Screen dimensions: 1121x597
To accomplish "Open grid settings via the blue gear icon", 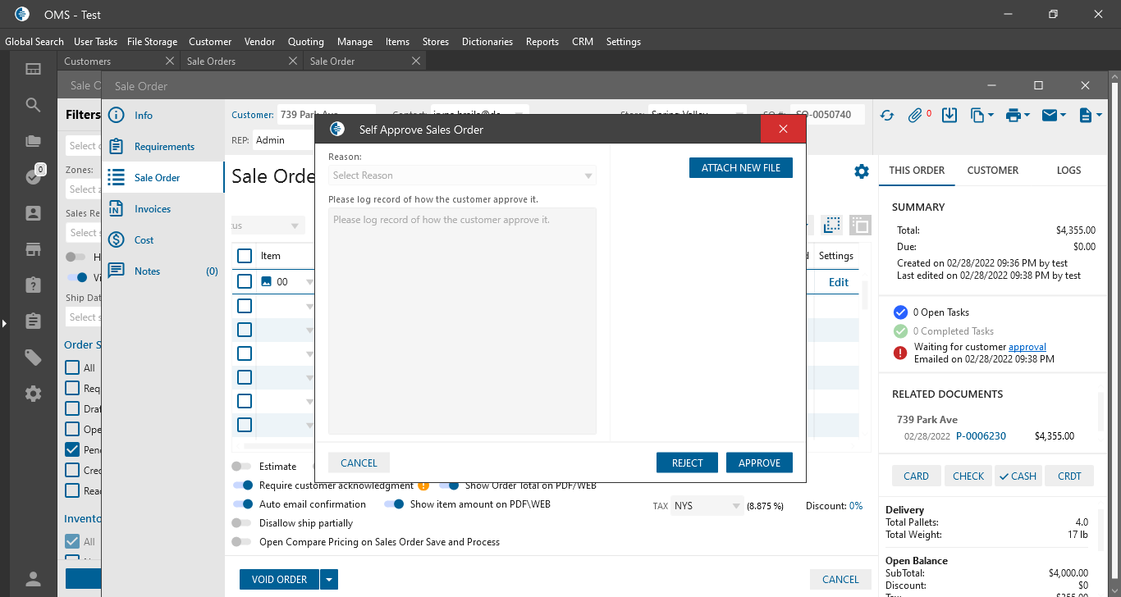I will (861, 171).
